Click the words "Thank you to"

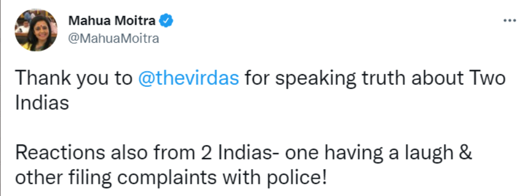coord(74,79)
